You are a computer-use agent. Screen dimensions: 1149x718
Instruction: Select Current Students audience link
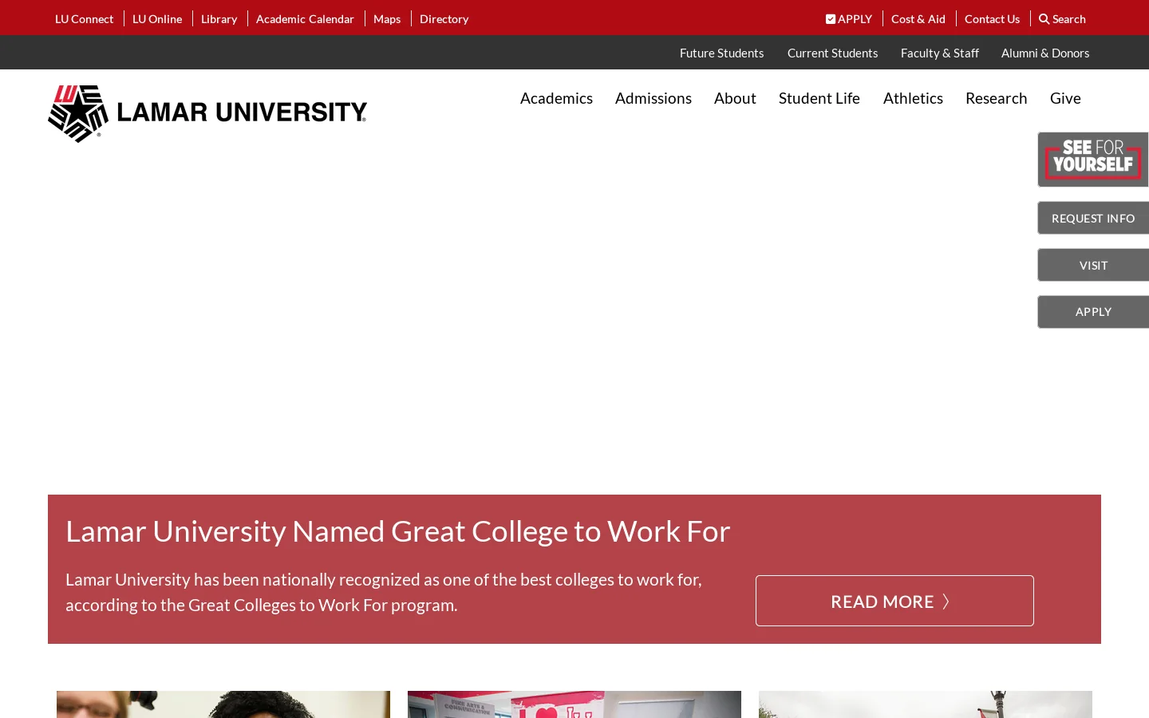(x=833, y=53)
